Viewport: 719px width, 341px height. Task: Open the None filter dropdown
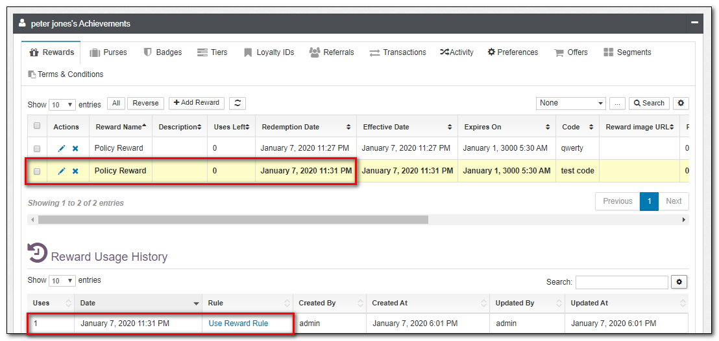570,103
